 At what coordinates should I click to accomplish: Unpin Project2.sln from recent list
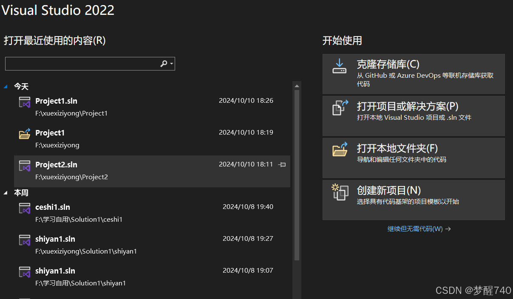(282, 165)
